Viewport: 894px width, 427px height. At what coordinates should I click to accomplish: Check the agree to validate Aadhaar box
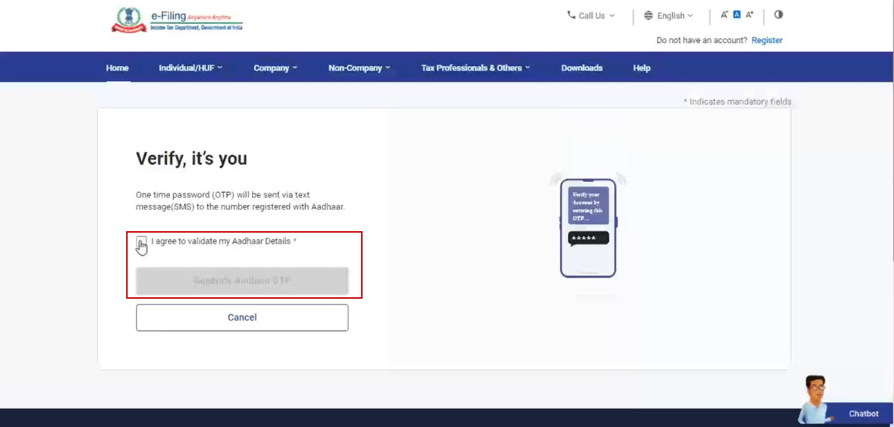tap(142, 242)
